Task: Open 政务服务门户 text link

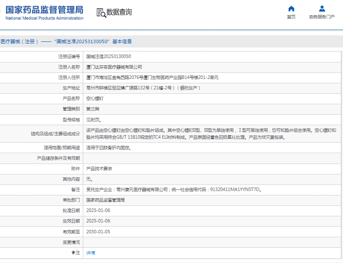Action: click(322, 17)
